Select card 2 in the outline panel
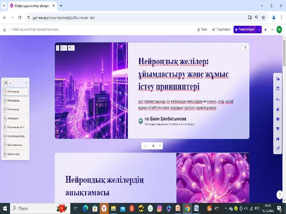The image size is (286, 214). click(15, 100)
